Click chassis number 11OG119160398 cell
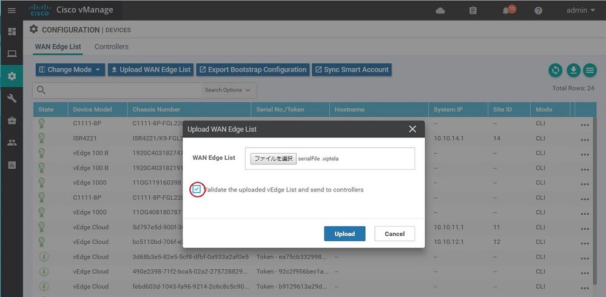 tap(157, 183)
